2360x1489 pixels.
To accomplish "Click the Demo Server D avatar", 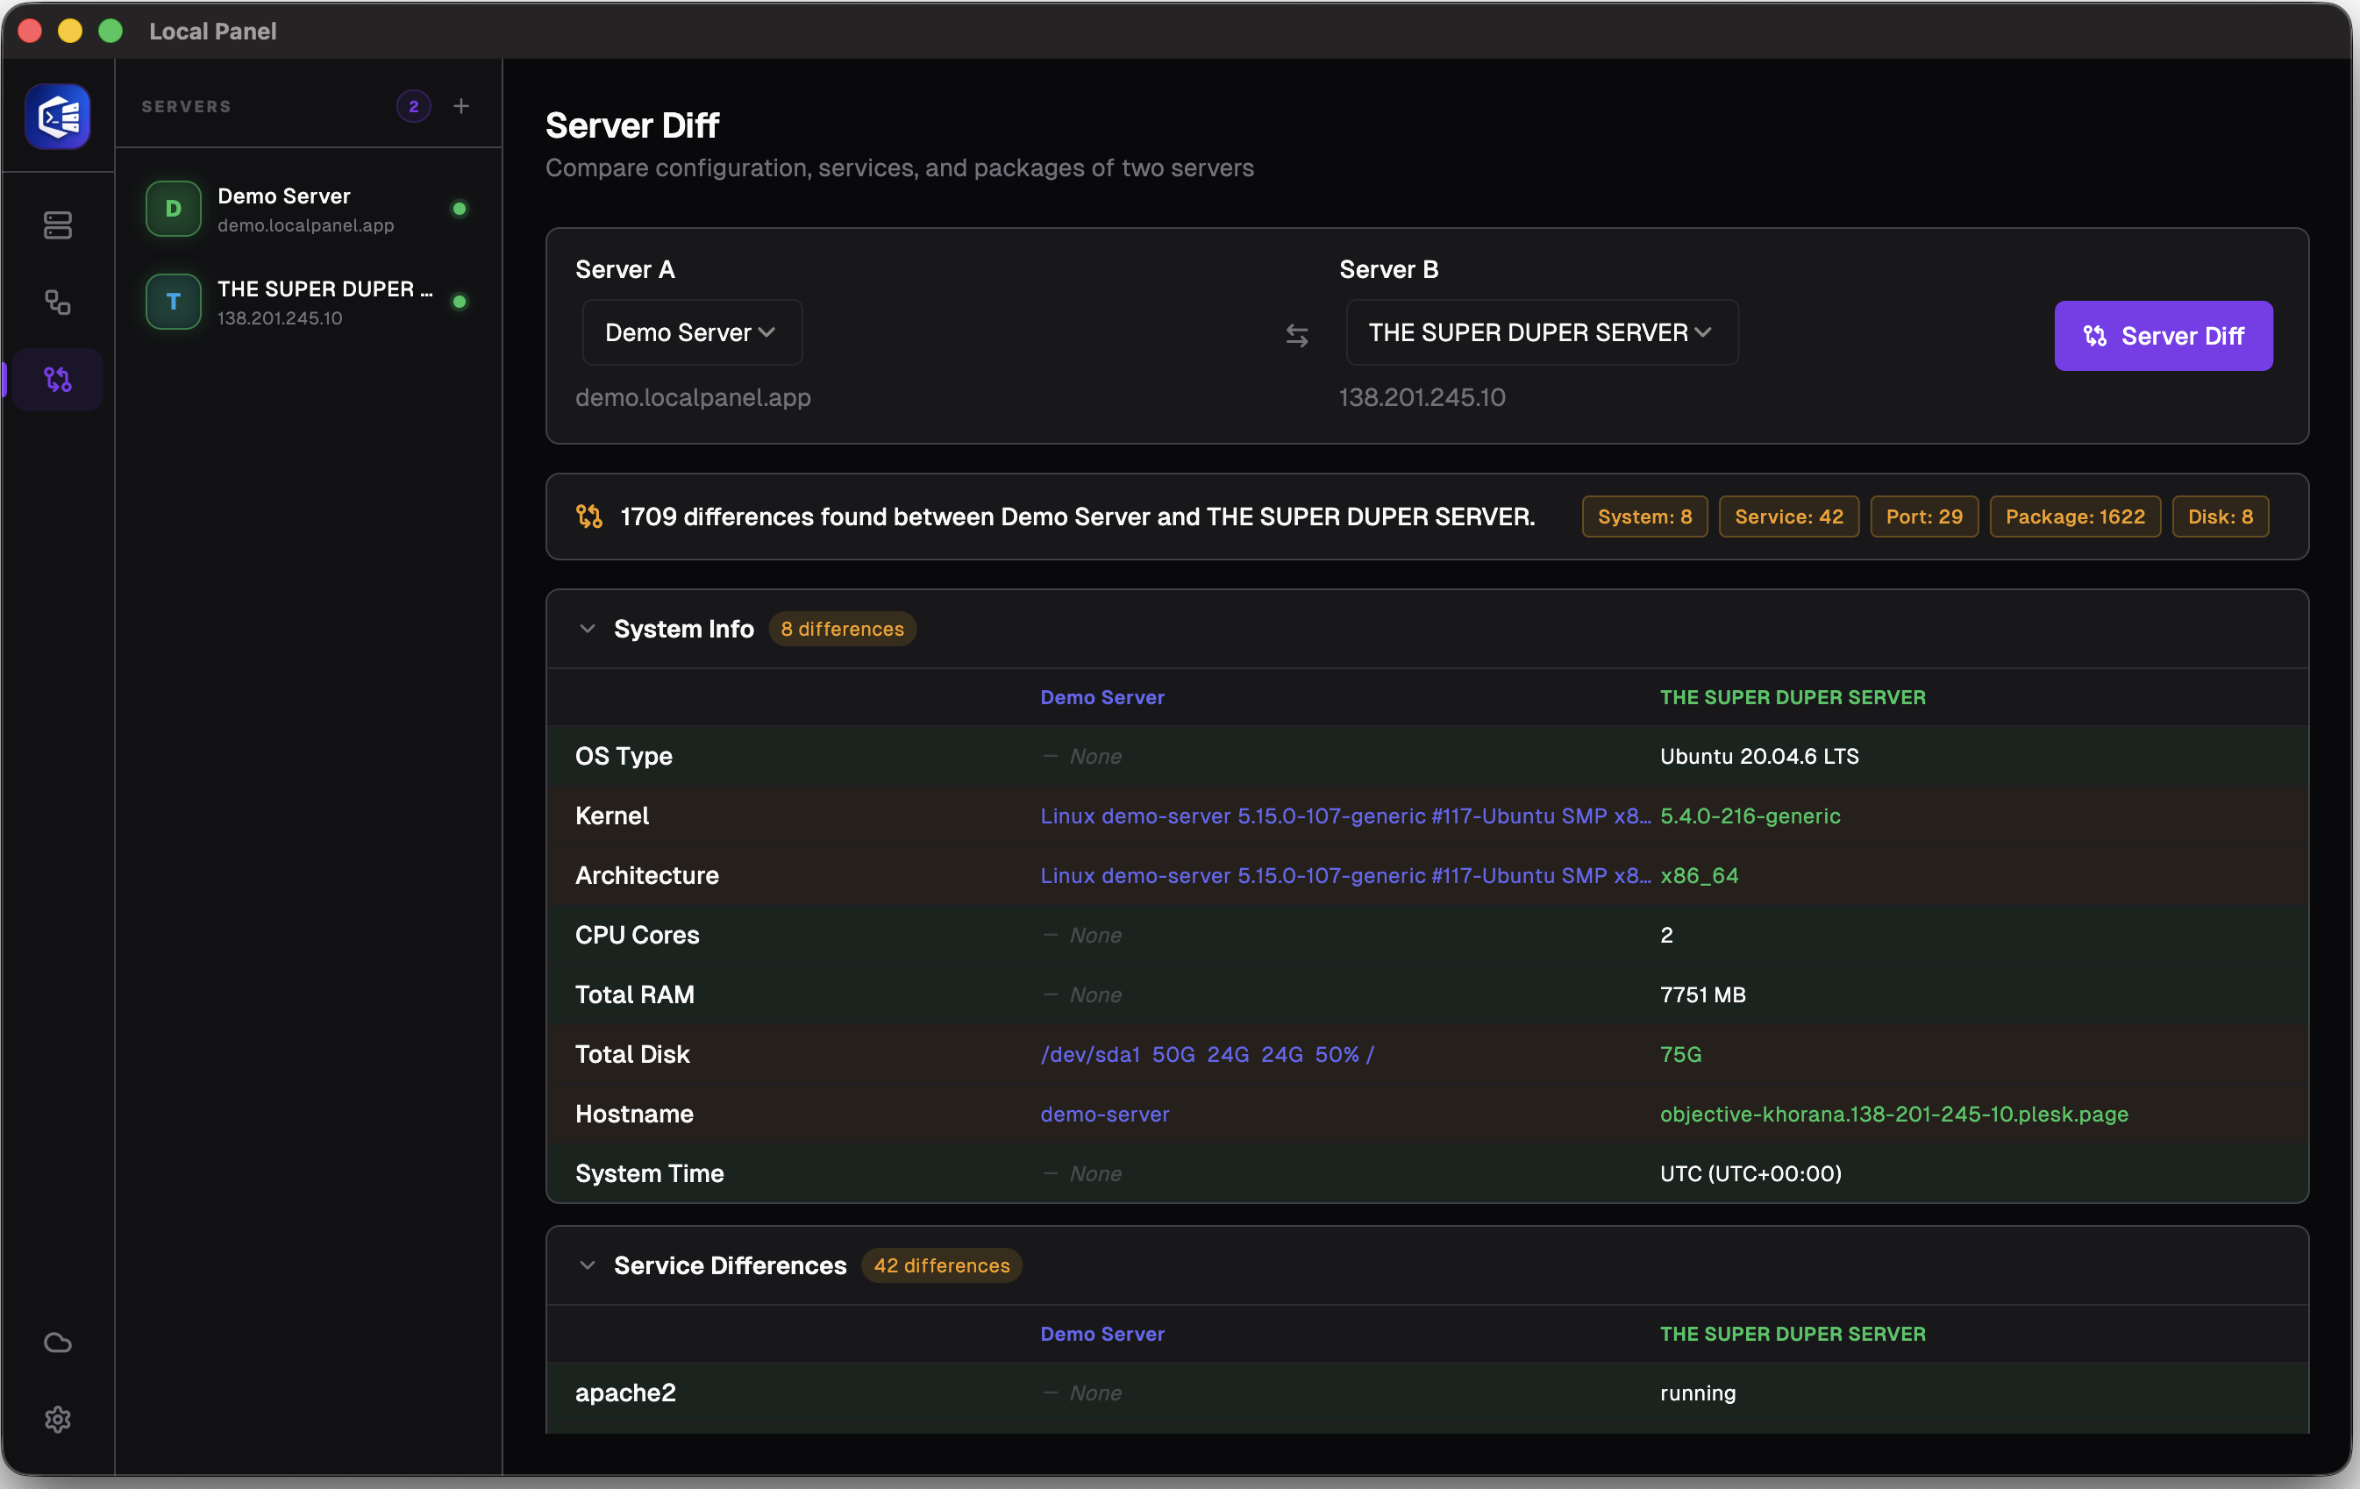I will [x=174, y=209].
